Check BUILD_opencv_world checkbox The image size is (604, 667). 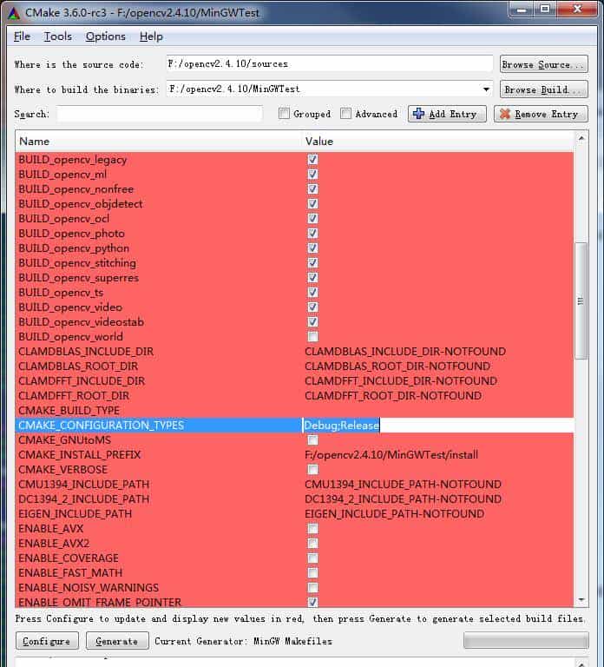312,336
